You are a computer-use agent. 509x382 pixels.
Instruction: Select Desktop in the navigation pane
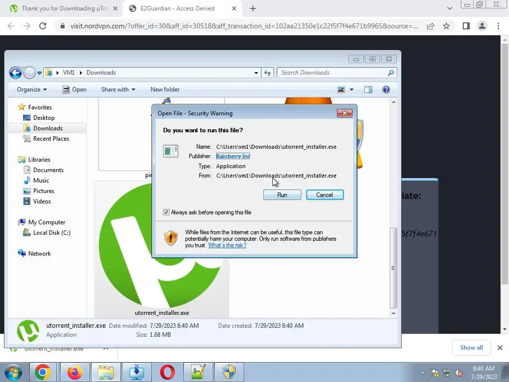[x=44, y=117]
